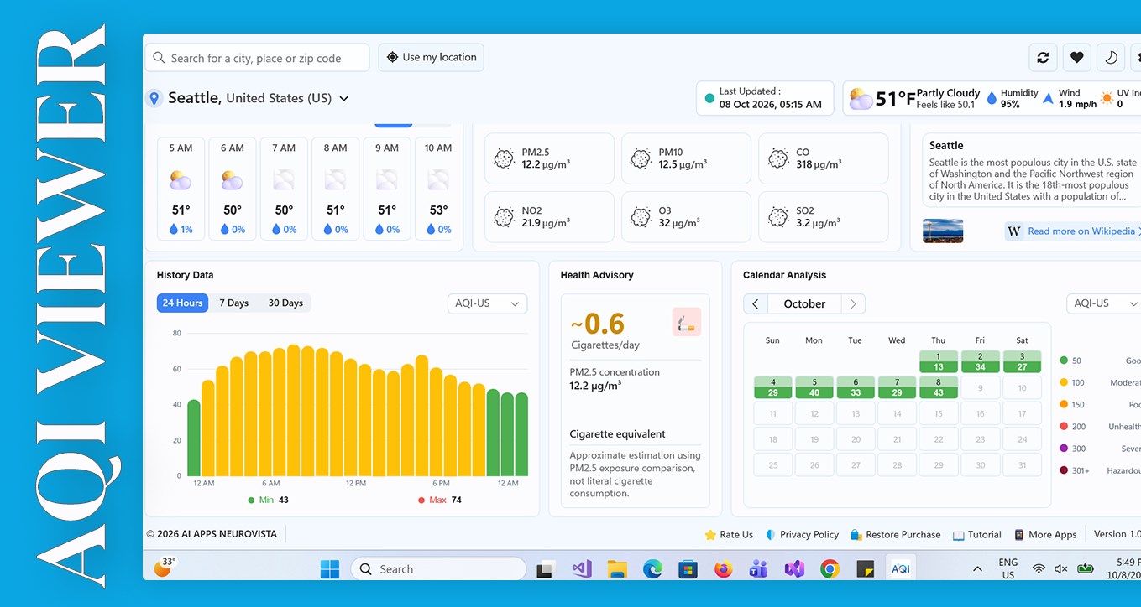The width and height of the screenshot is (1141, 607).
Task: Click the AQI app taskbar icon
Action: point(900,569)
